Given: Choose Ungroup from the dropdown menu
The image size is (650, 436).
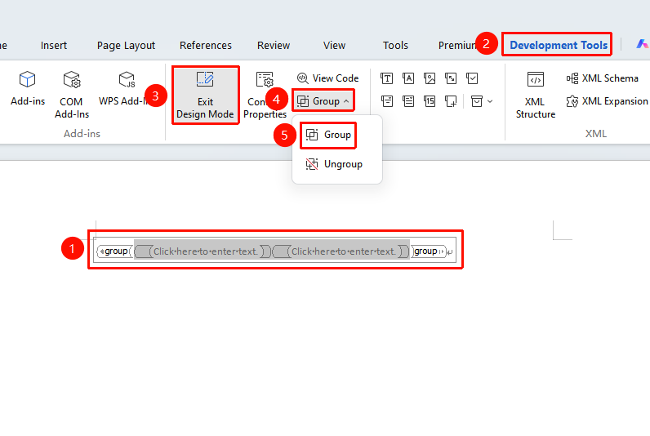Looking at the screenshot, I should point(334,164).
